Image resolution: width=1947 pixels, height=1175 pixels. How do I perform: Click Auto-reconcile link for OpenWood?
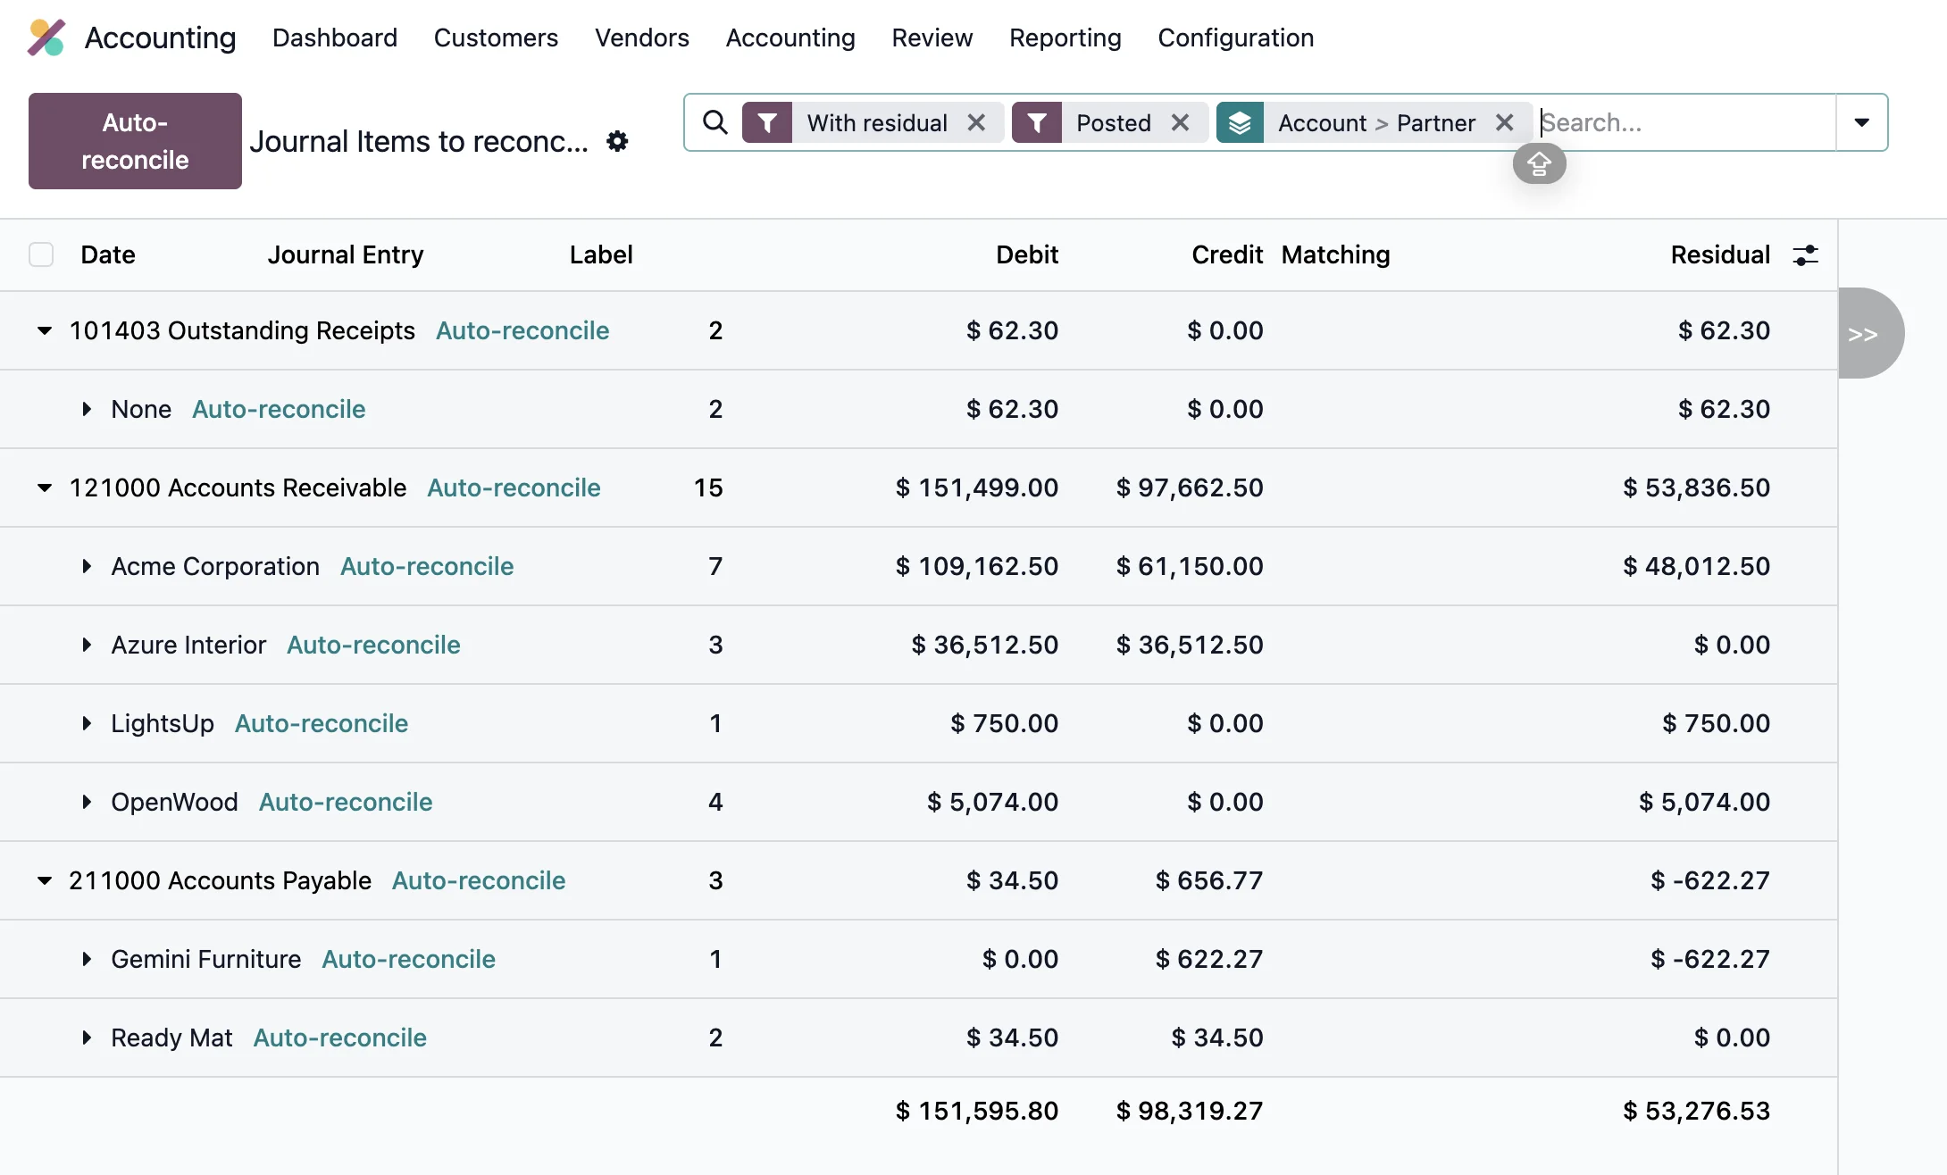(346, 802)
